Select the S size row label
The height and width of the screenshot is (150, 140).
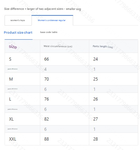(x=10, y=59)
